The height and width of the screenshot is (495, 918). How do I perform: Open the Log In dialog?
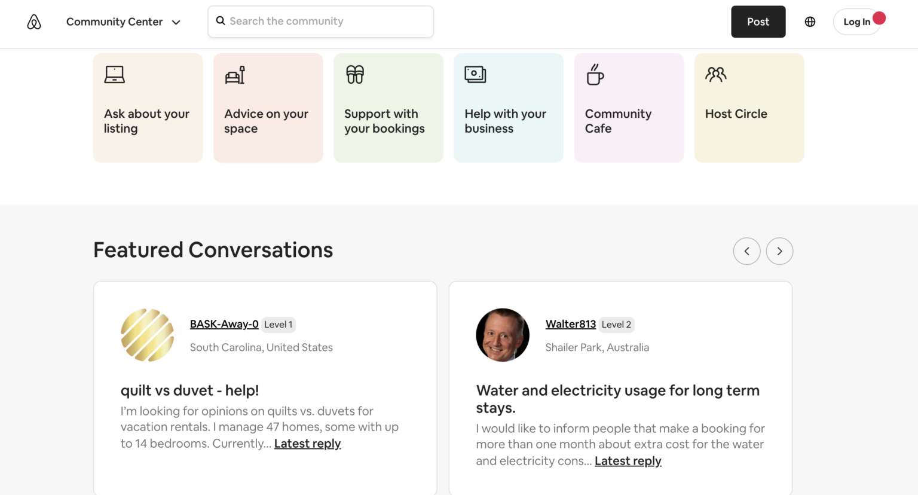click(857, 22)
